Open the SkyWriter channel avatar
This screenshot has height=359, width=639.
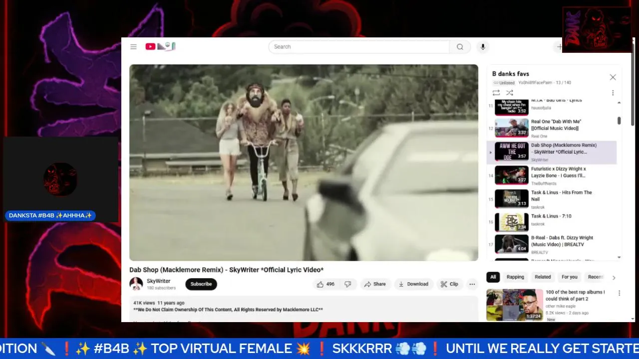pos(136,284)
